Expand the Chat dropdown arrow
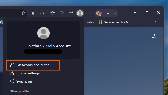 pyautogui.click(x=115, y=13)
